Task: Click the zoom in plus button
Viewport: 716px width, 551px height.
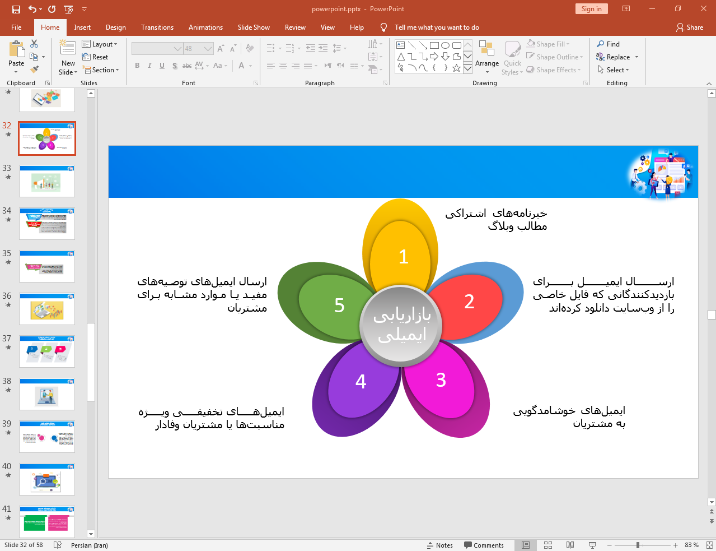Action: pyautogui.click(x=676, y=545)
